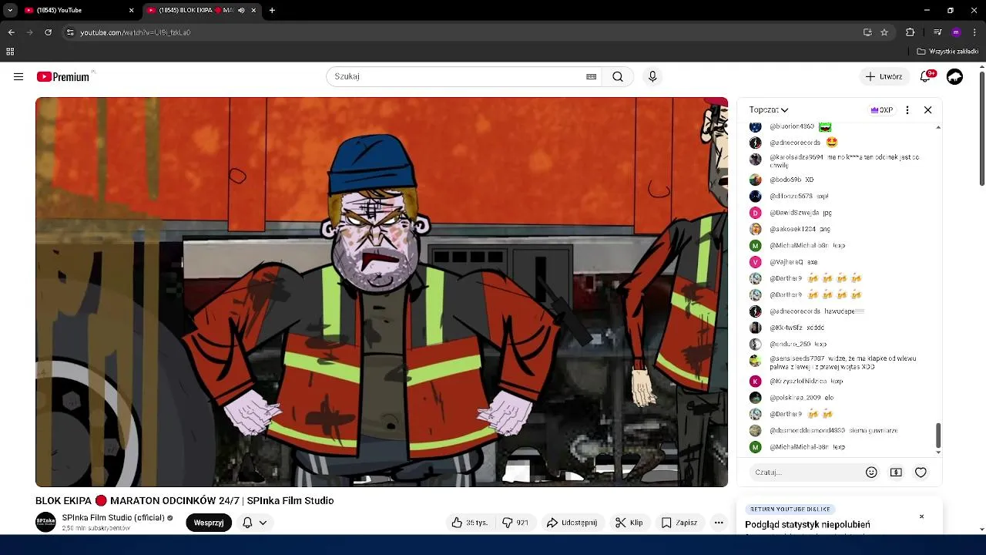Open live chat options three-dot menu
This screenshot has height=555, width=986.
coord(907,110)
